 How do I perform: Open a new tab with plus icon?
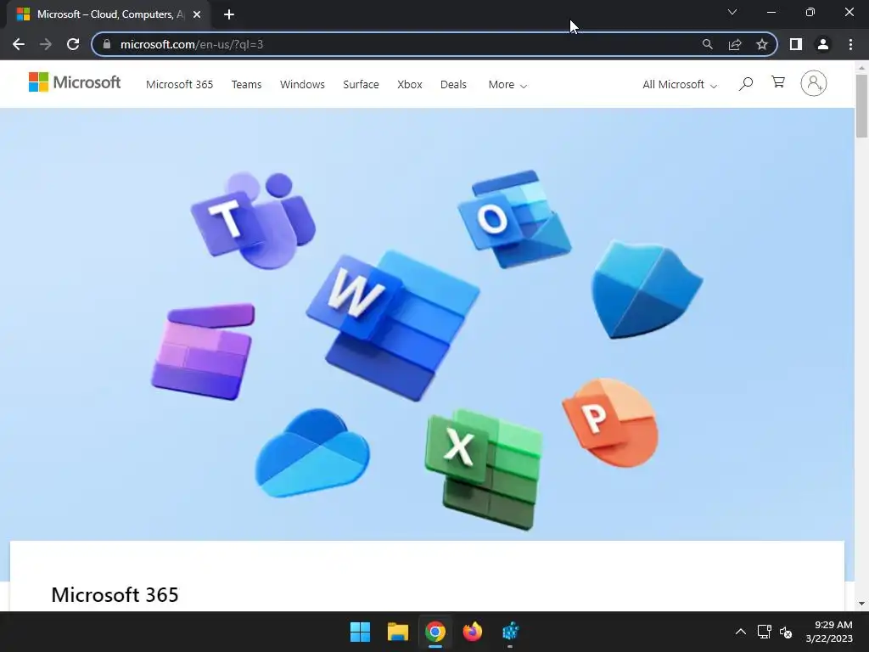229,14
